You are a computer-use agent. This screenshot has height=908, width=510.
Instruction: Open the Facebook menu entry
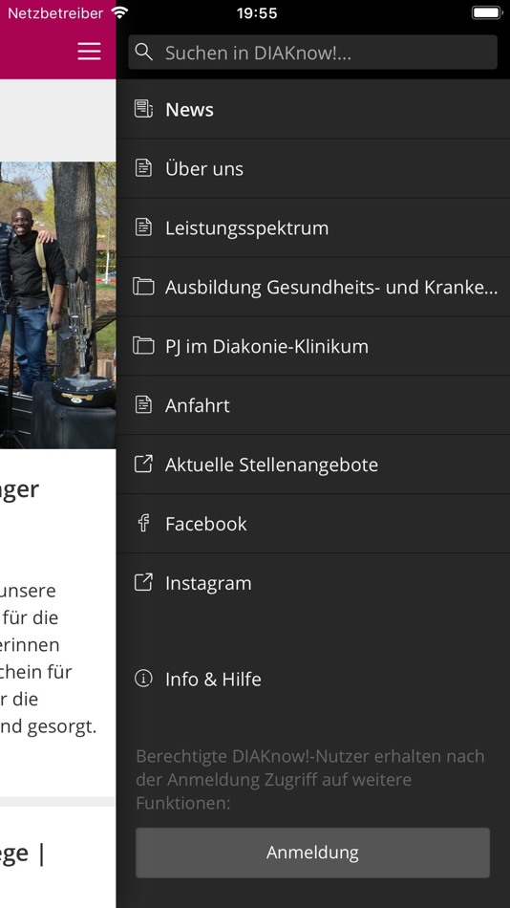[x=312, y=524]
